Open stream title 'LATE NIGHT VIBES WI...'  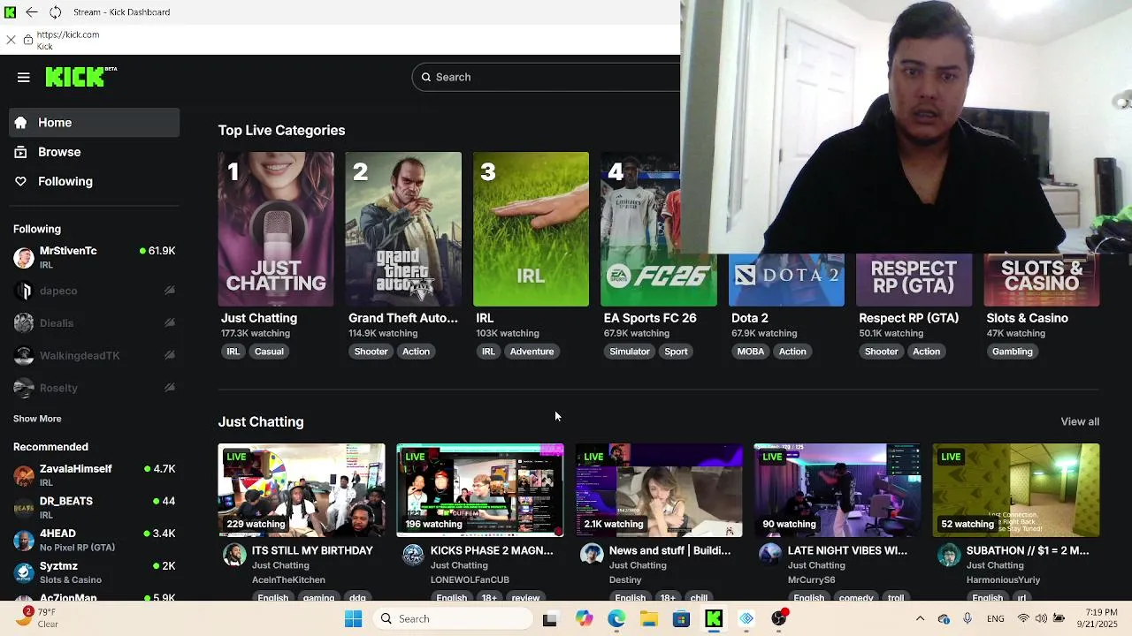click(x=847, y=550)
